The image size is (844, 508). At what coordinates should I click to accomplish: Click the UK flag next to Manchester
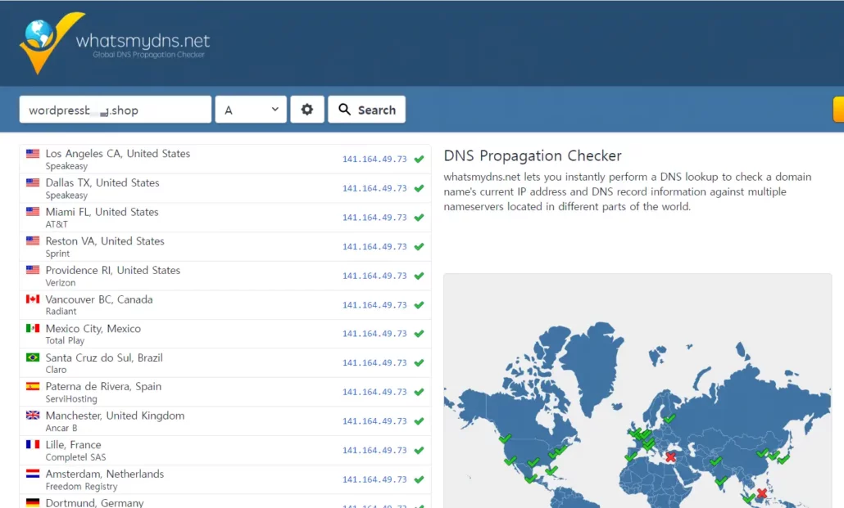pyautogui.click(x=33, y=415)
